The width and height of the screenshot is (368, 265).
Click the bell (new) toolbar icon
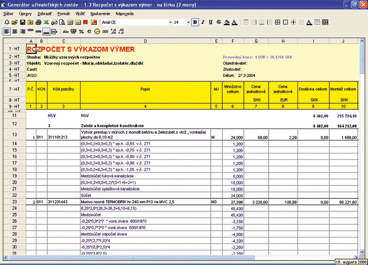(7, 22)
